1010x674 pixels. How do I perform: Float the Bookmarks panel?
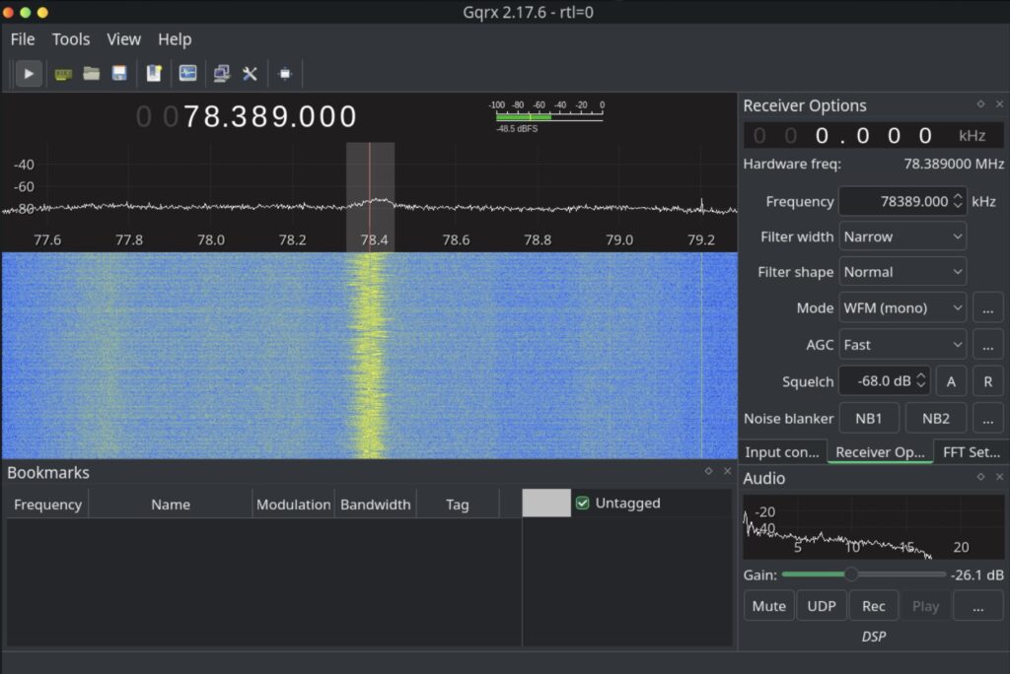click(708, 471)
